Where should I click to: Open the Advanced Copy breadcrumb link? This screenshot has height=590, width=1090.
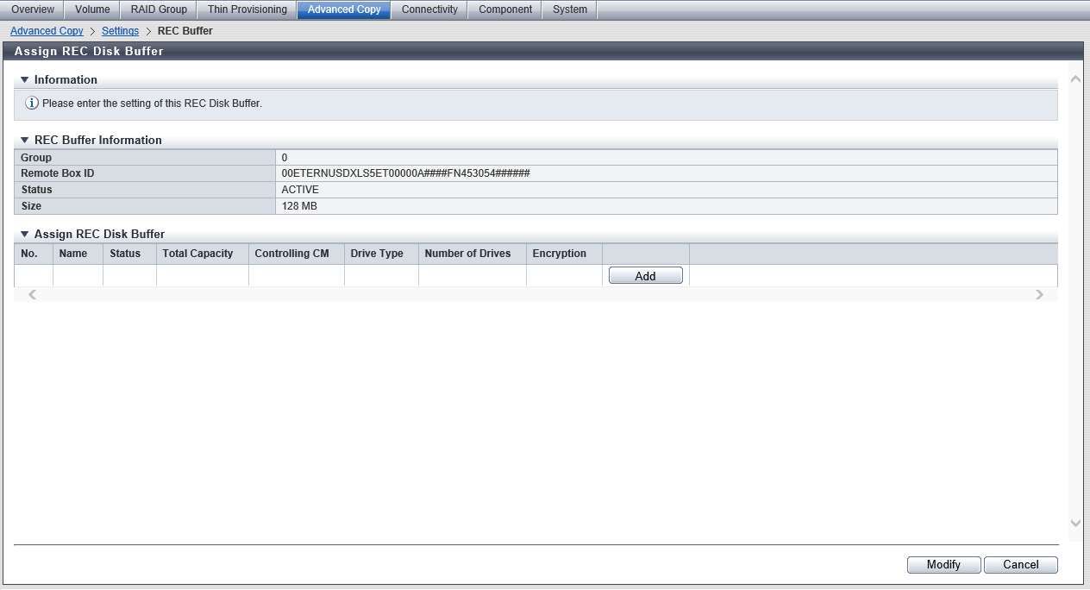[47, 31]
